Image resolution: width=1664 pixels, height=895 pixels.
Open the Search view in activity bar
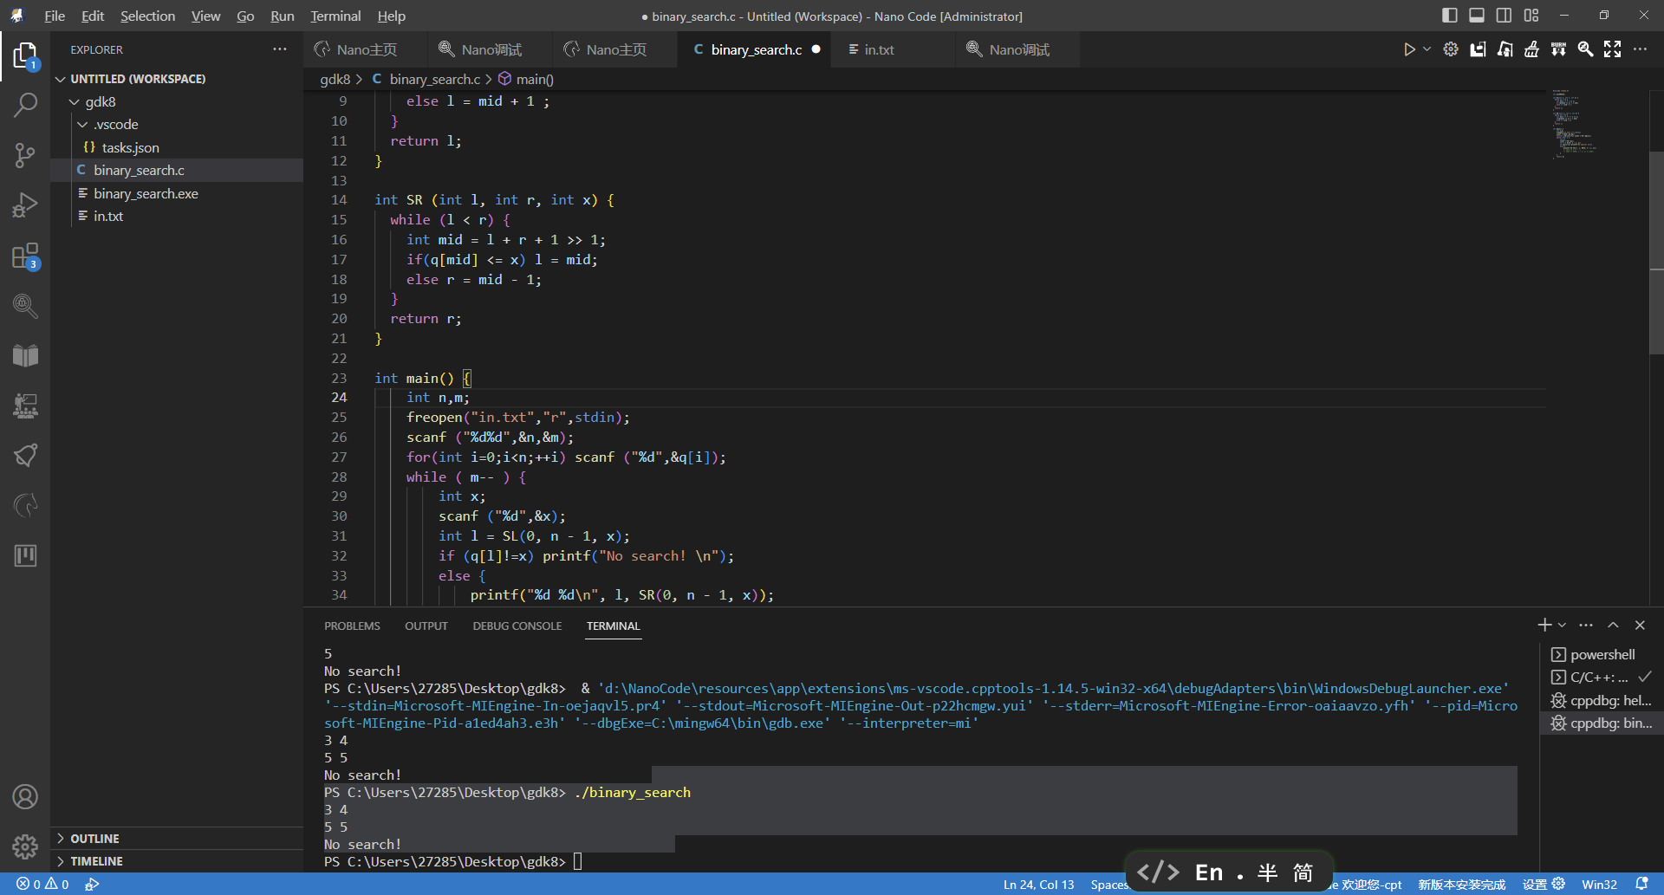pos(25,105)
